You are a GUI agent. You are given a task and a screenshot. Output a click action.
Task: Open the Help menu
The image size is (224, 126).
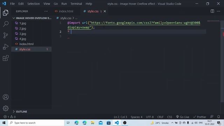(x=89, y=4)
